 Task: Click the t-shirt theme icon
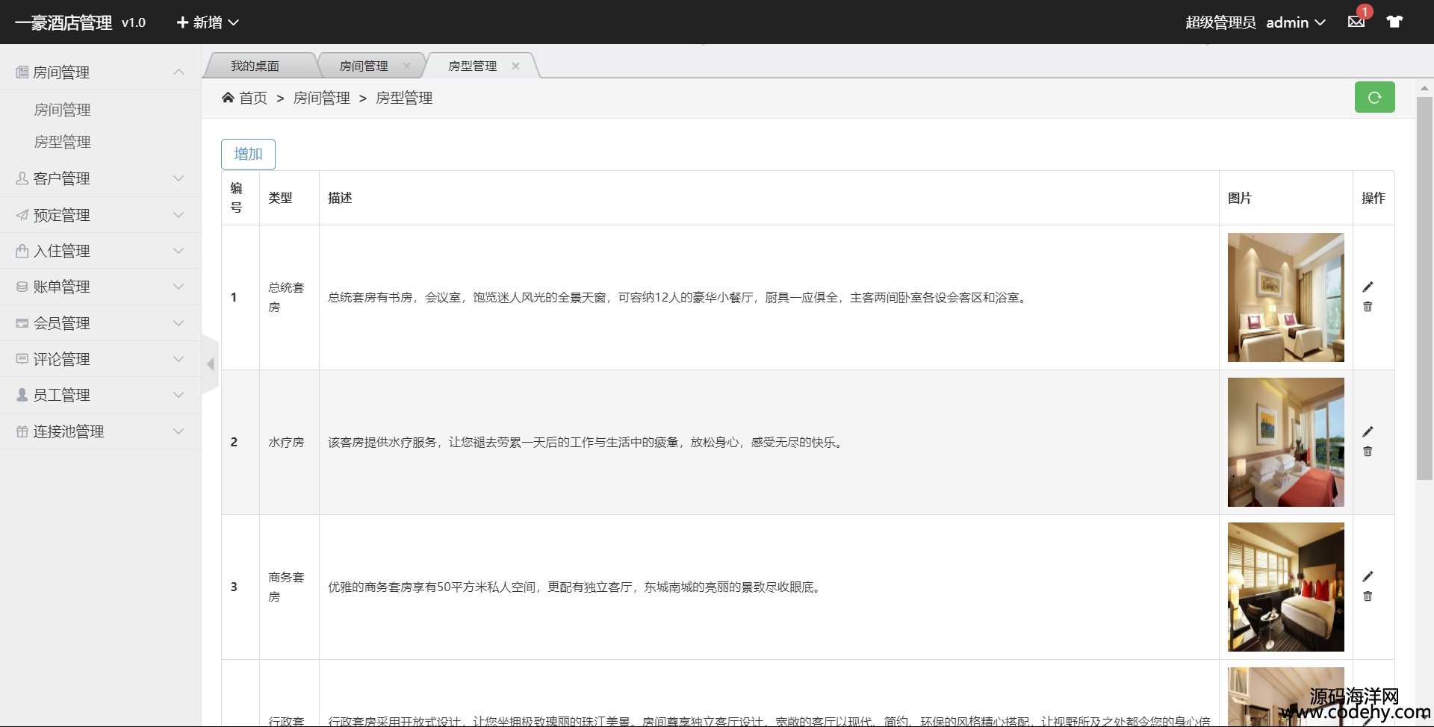(1394, 22)
